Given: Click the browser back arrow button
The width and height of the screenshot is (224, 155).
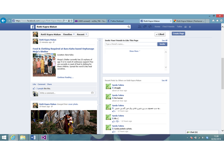Looking at the screenshot, I should 3,20.
